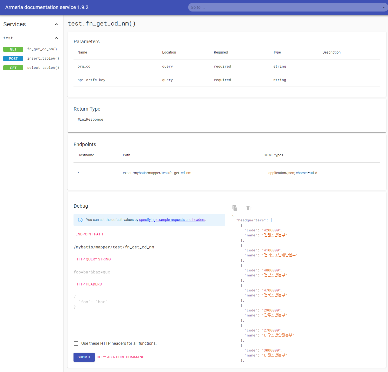Viewport: 388px width, 372px height.
Task: Edit the endpoint path field
Action: coord(149,247)
